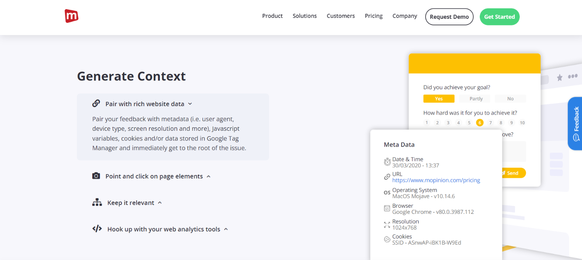The height and width of the screenshot is (260, 582).
Task: Select the Partly answer option
Action: (x=476, y=99)
